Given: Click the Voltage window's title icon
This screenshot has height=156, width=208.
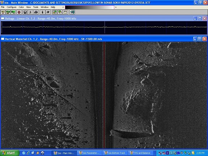Looking at the screenshot, I should 3,18.
